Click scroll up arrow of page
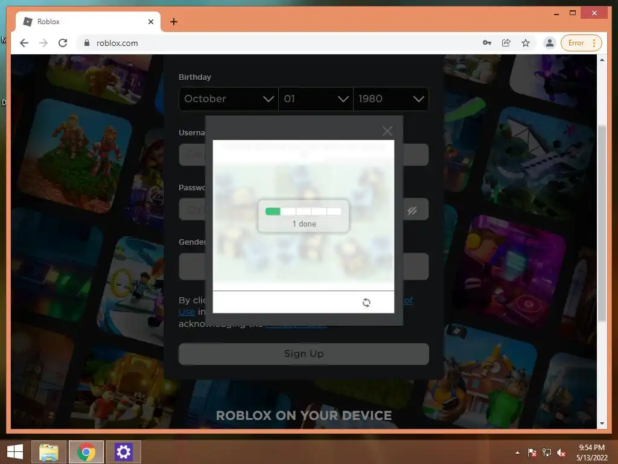The height and width of the screenshot is (464, 618). click(602, 60)
